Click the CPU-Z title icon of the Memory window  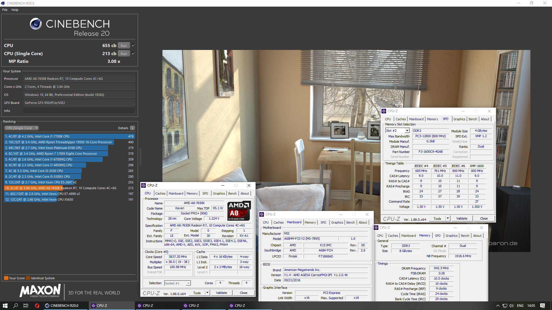tap(376, 228)
